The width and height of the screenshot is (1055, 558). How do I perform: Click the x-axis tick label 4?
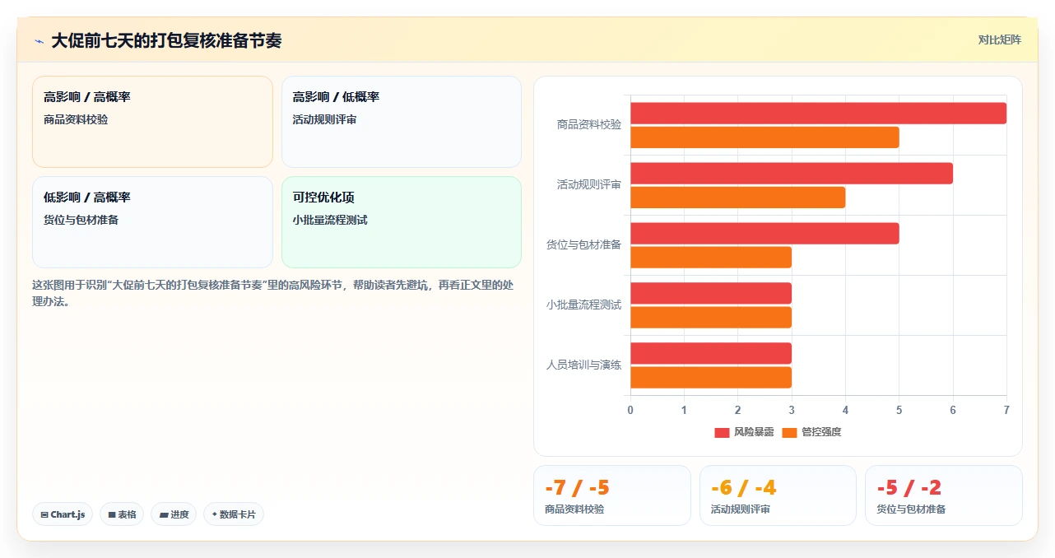[845, 410]
